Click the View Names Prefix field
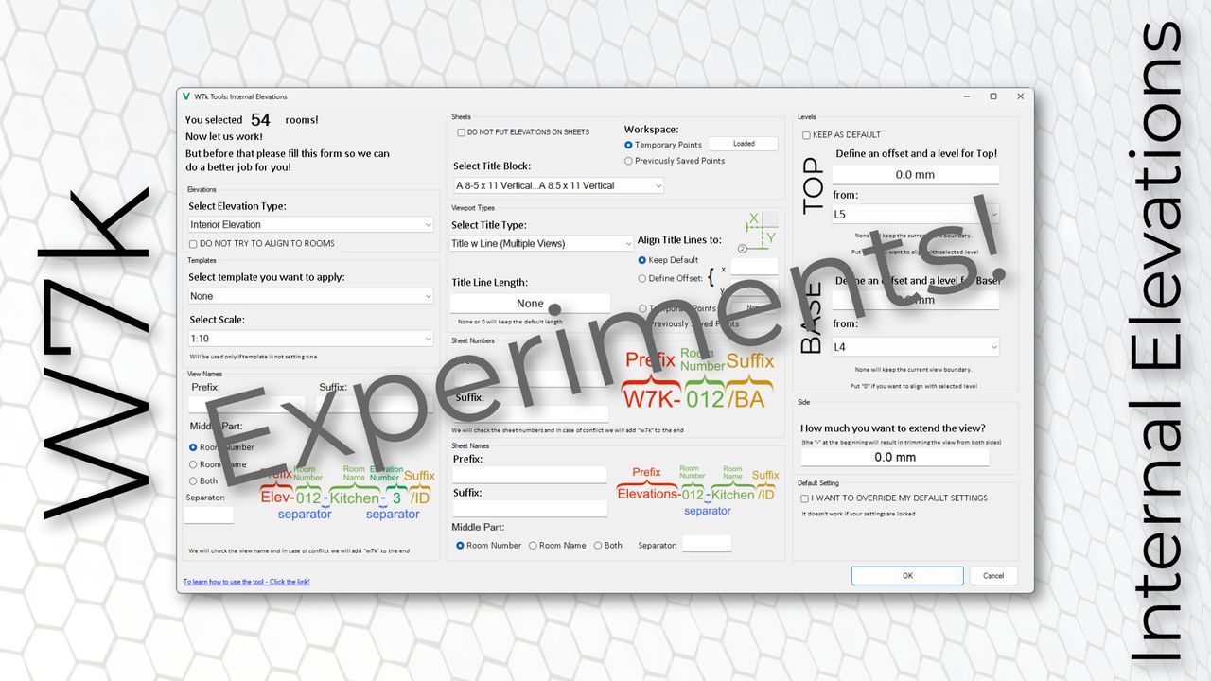This screenshot has width=1211, height=681. click(x=245, y=404)
